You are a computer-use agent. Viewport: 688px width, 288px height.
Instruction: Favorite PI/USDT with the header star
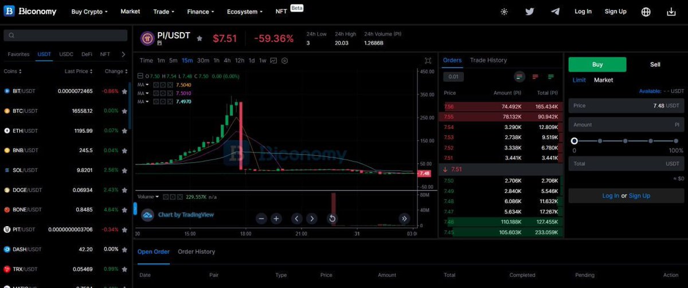(x=200, y=38)
